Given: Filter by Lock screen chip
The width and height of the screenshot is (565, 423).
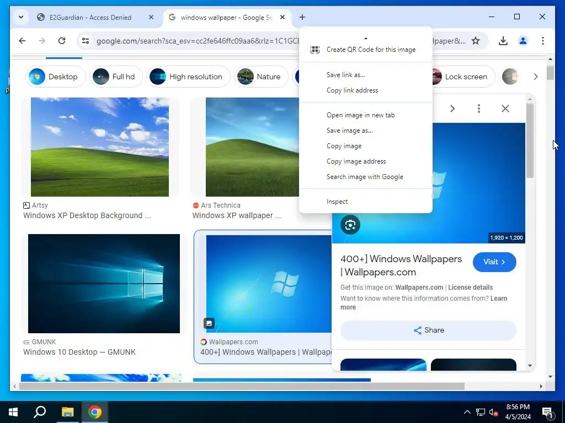Looking at the screenshot, I should pyautogui.click(x=463, y=77).
